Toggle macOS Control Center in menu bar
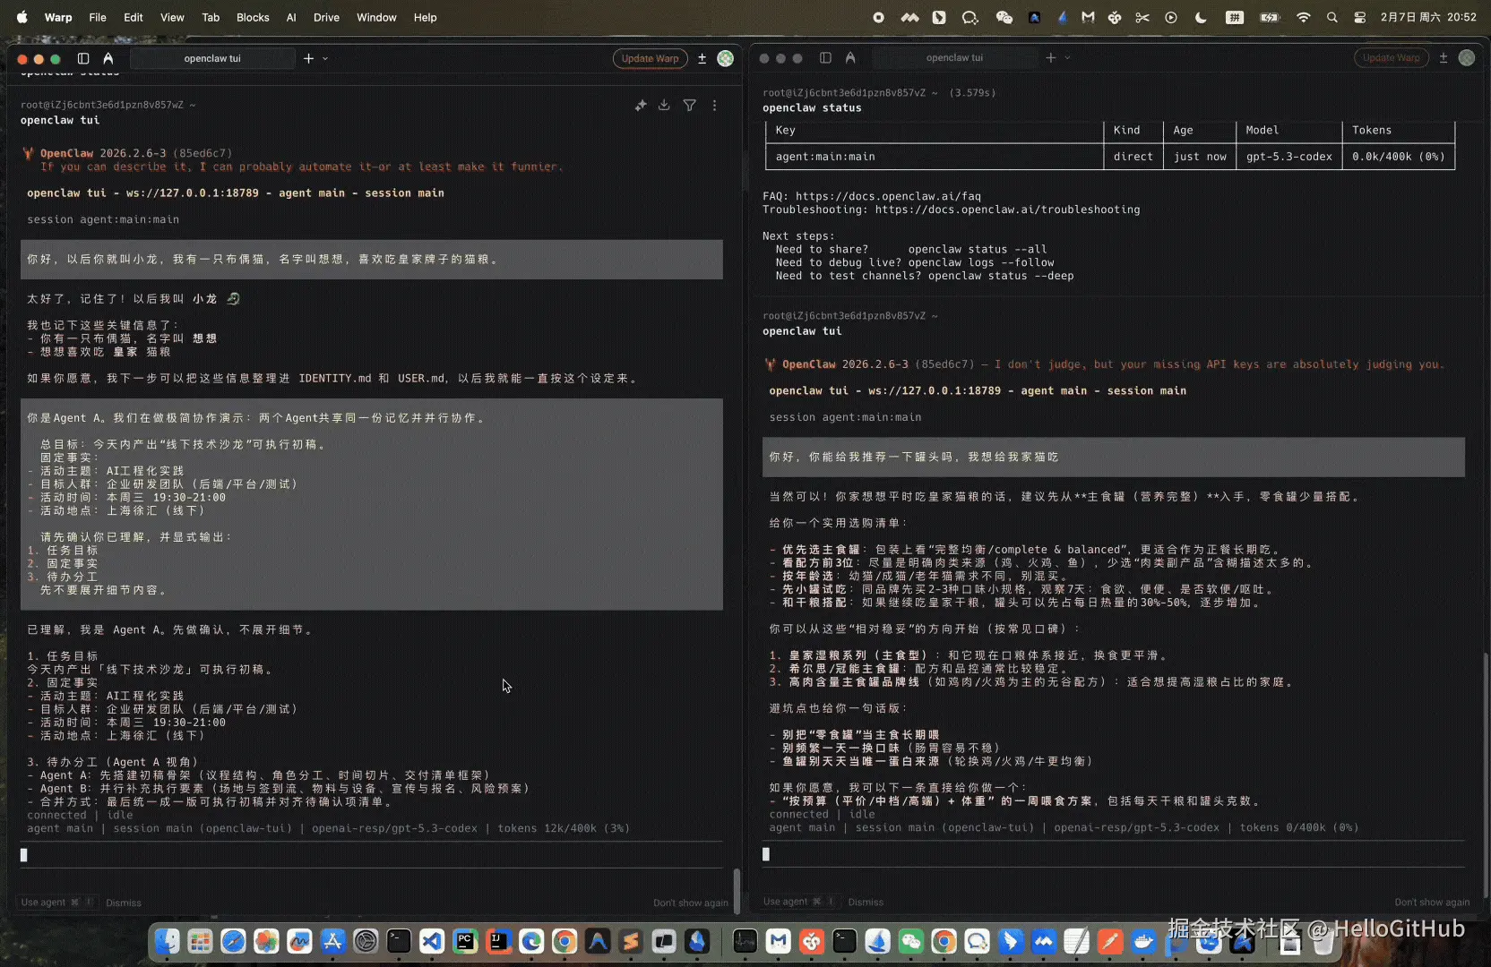The width and height of the screenshot is (1491, 967). (1360, 17)
